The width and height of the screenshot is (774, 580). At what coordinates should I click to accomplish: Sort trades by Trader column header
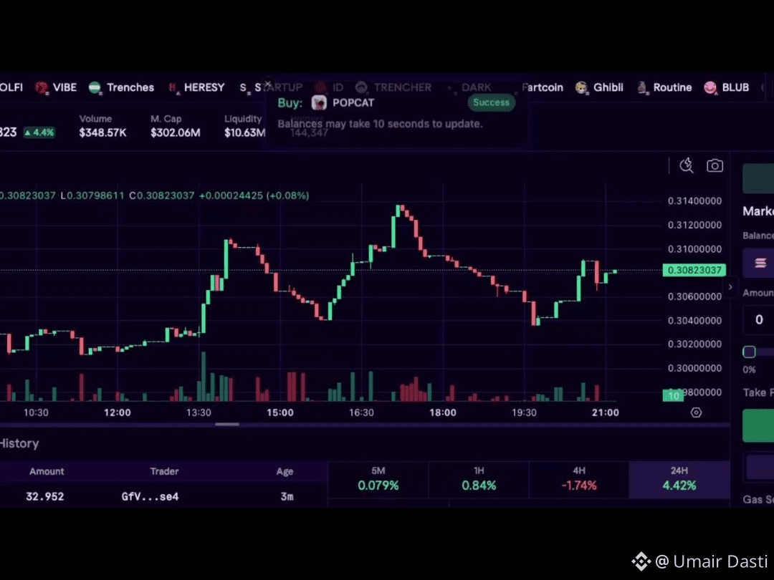pos(164,471)
